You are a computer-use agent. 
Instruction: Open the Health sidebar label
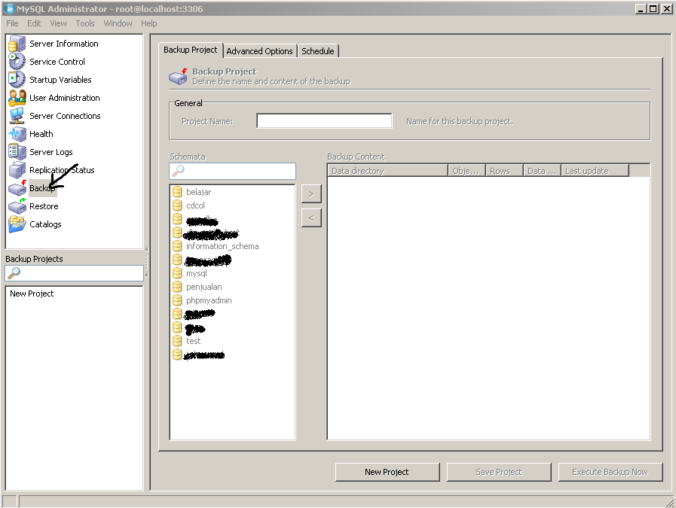(x=41, y=134)
